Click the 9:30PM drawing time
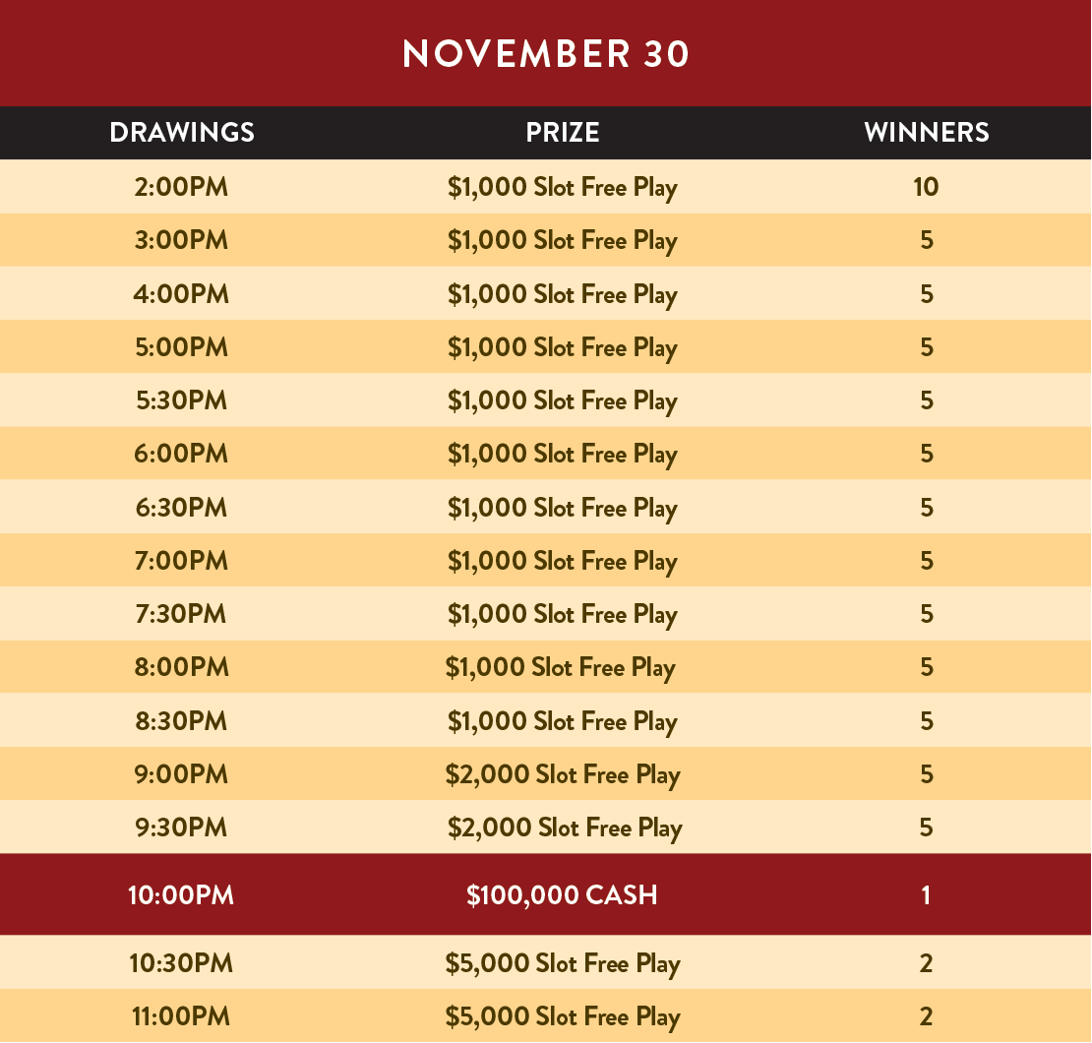The width and height of the screenshot is (1092, 1043). [x=181, y=828]
